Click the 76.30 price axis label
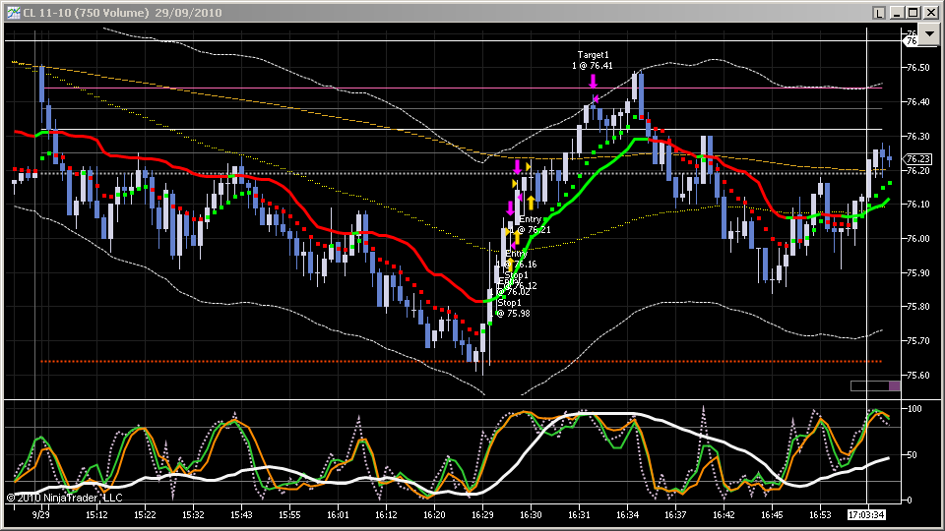 click(917, 136)
